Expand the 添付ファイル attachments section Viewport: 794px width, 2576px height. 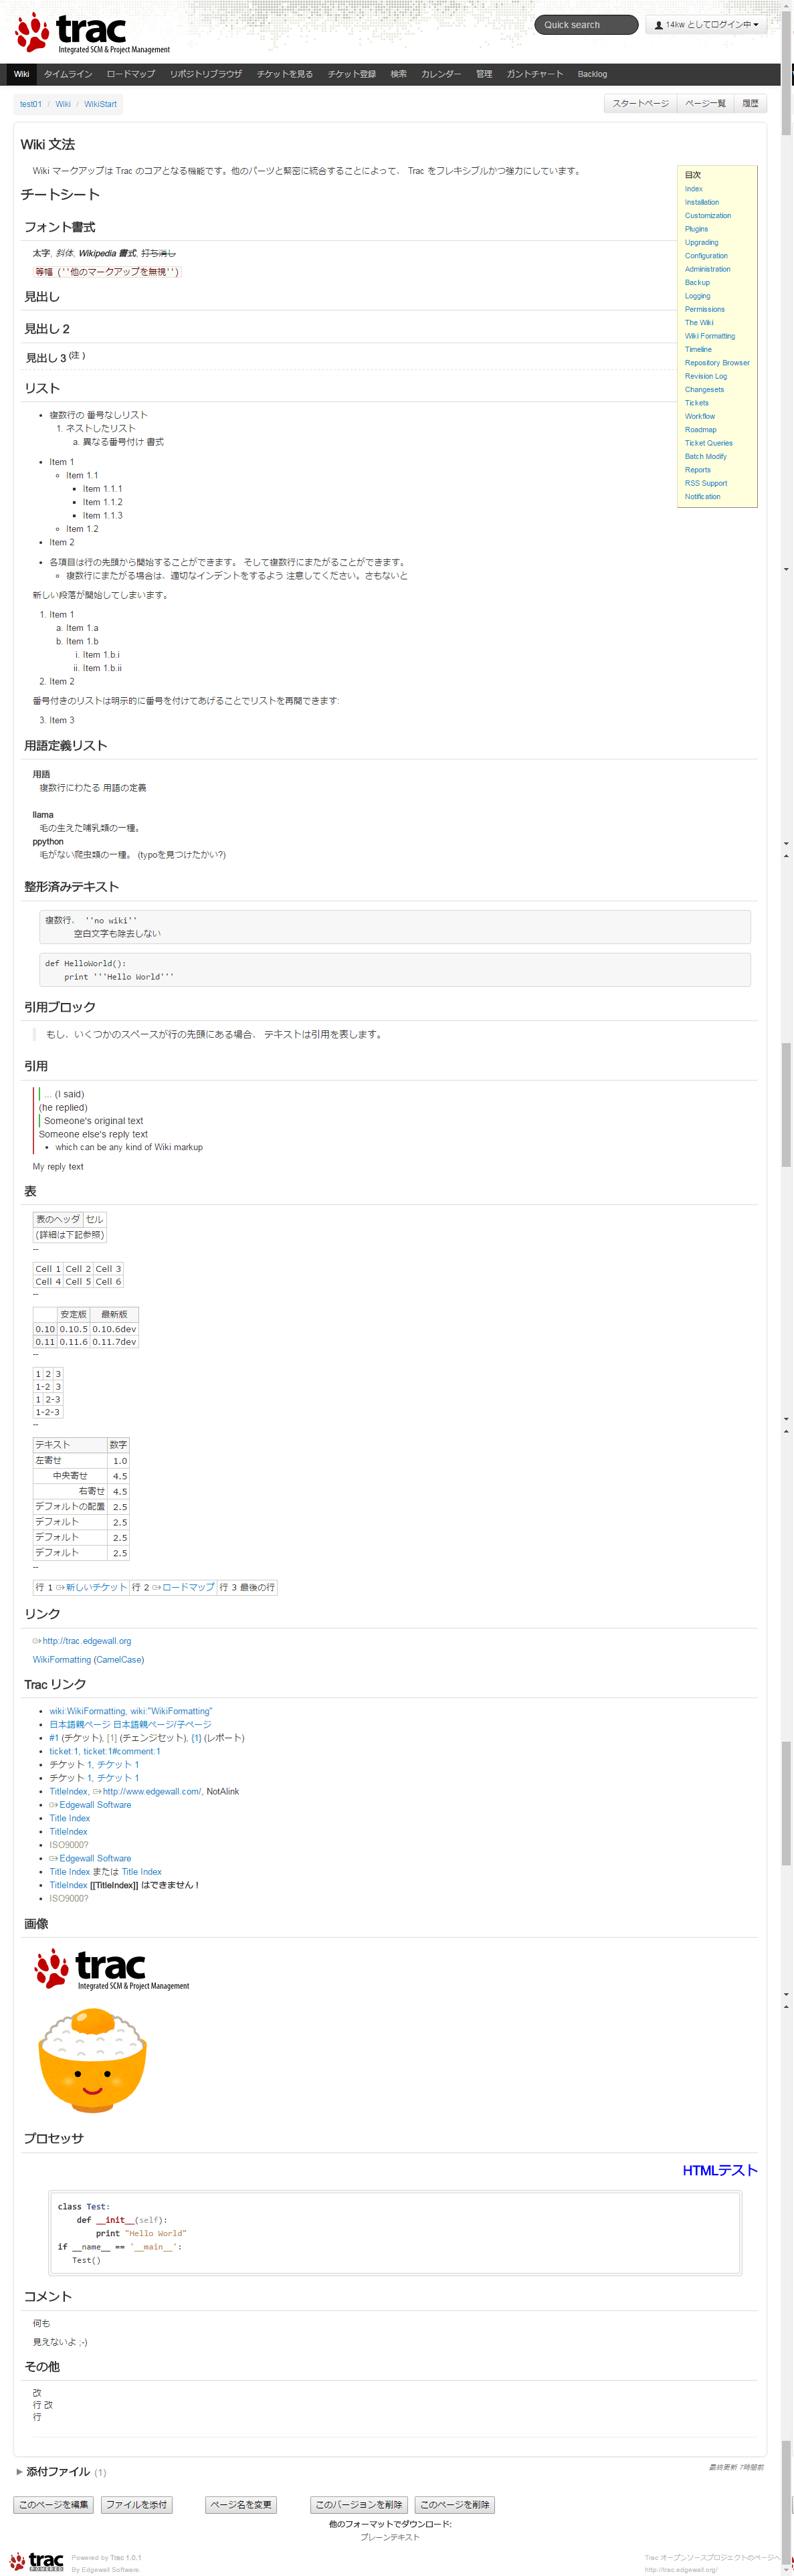59,2472
